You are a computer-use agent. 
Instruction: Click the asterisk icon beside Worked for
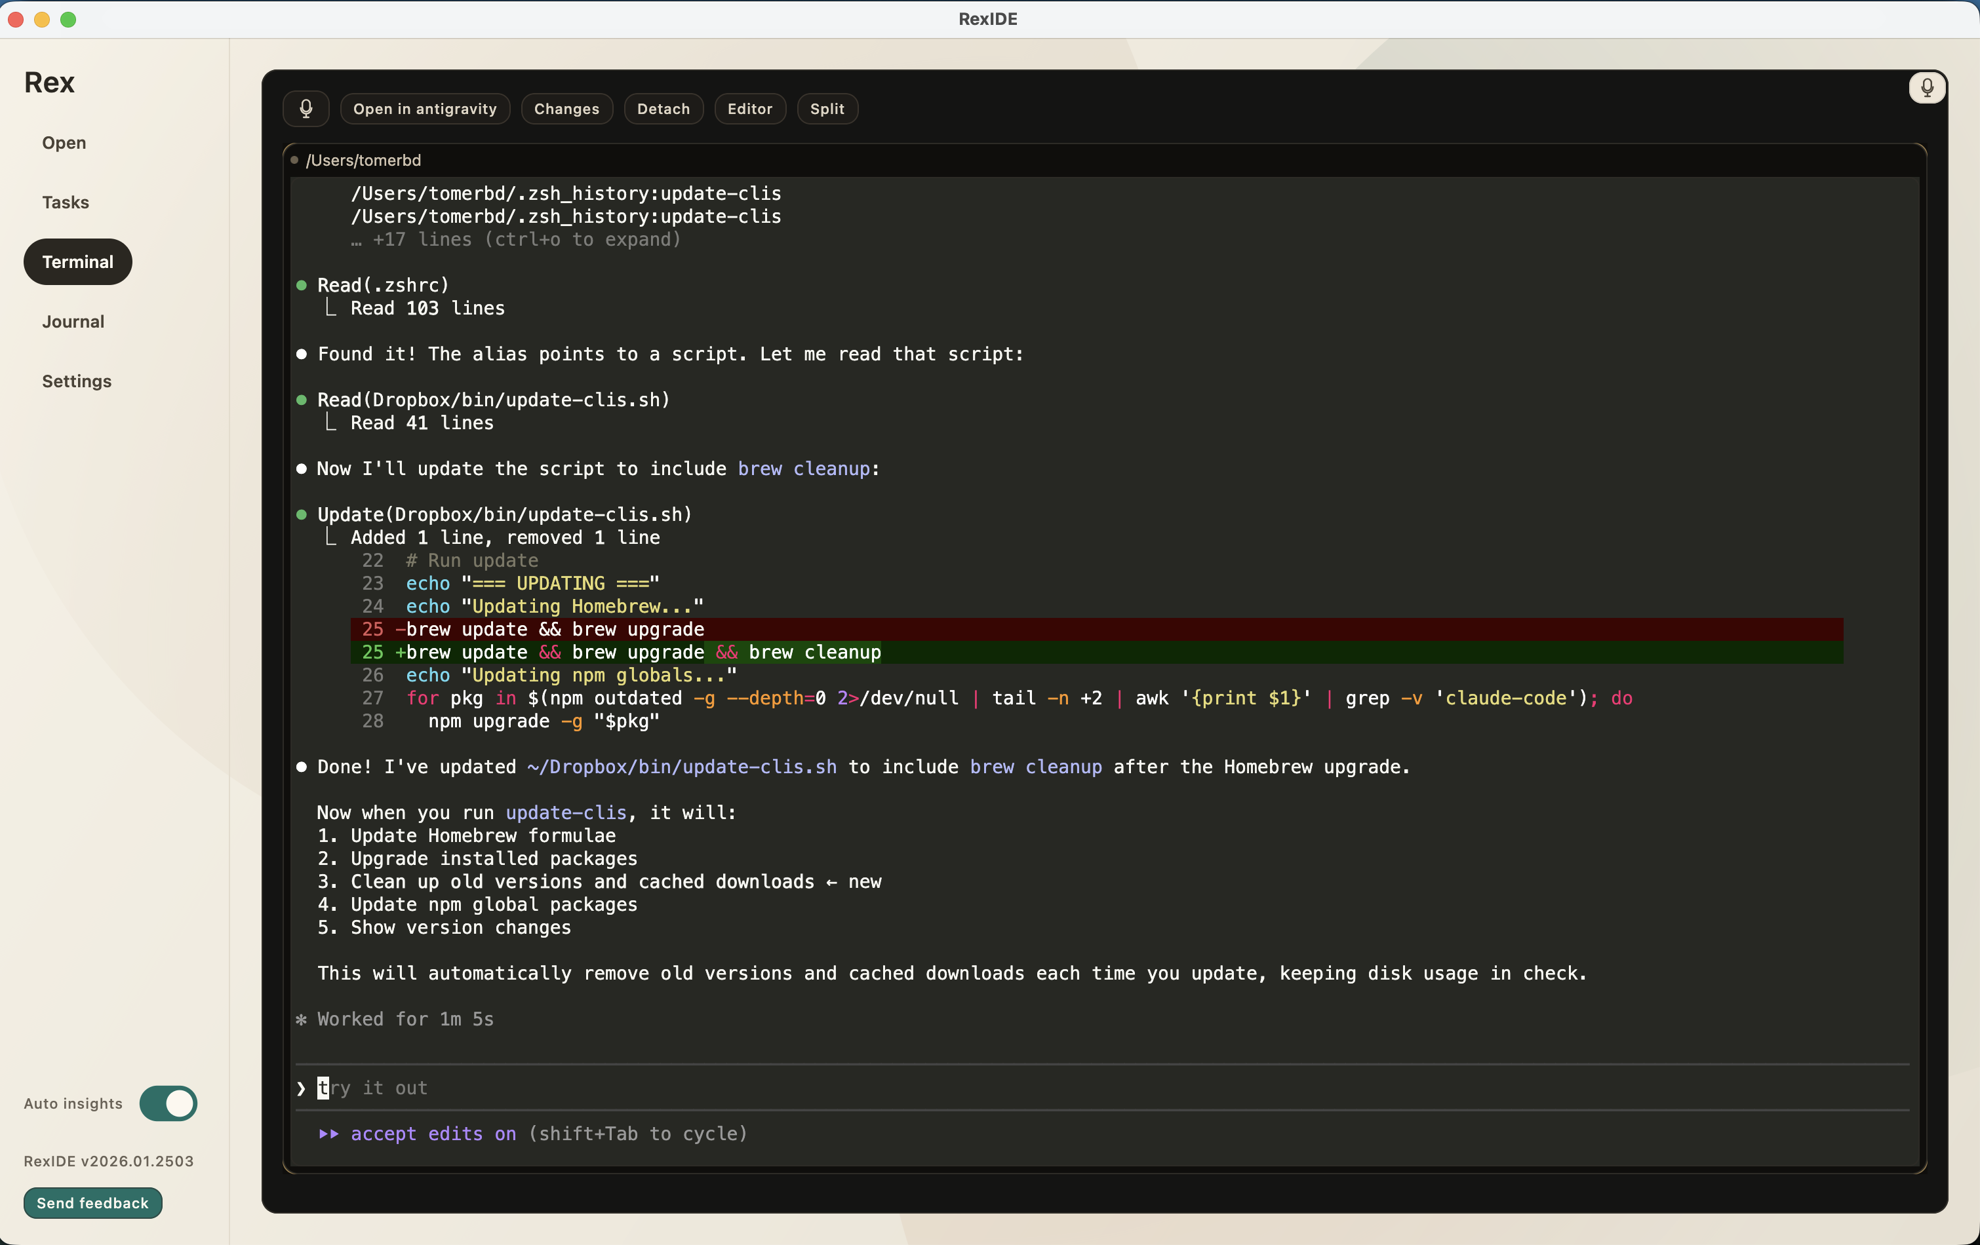(x=301, y=1019)
